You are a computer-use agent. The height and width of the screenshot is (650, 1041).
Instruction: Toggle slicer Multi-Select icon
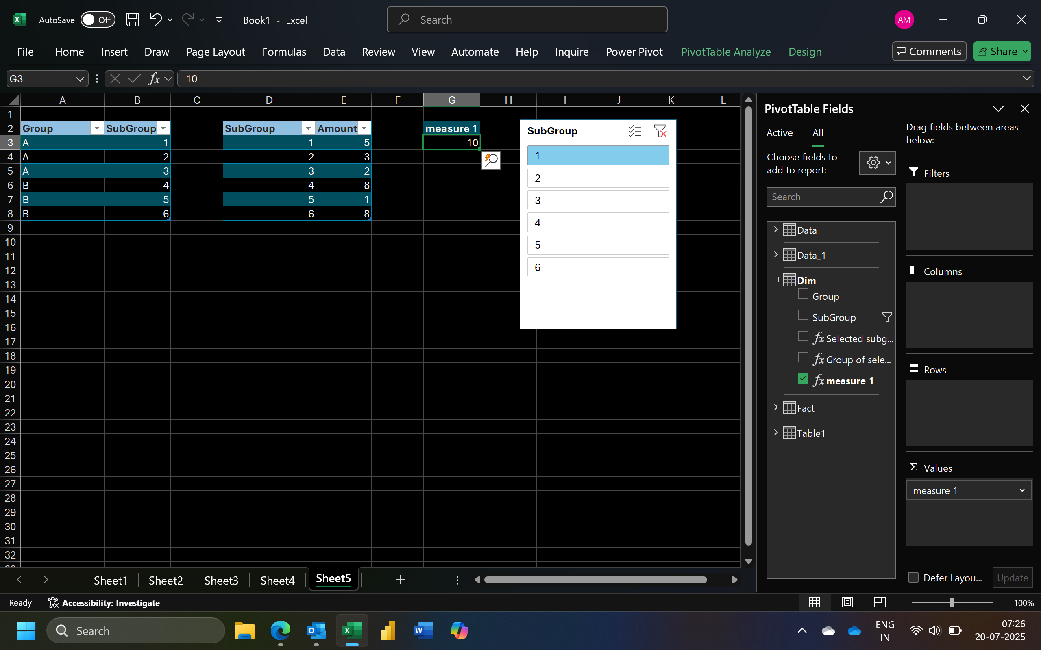[634, 131]
